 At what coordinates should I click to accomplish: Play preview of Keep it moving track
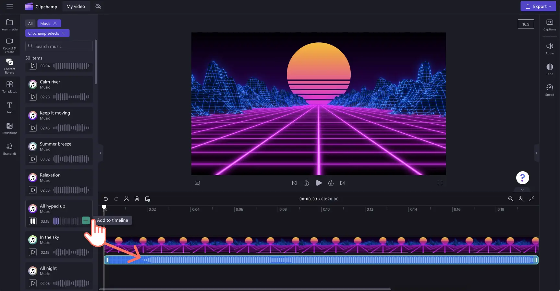33,128
